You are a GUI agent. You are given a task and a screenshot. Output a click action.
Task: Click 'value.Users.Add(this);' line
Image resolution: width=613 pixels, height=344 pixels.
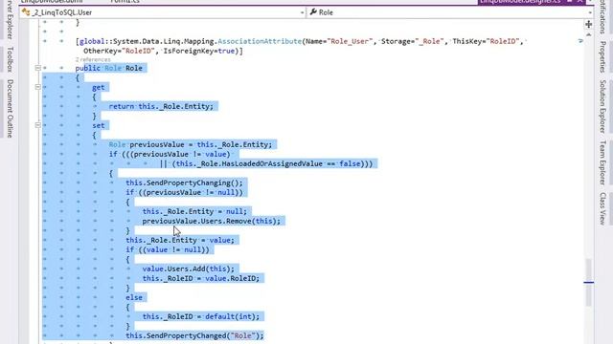point(188,269)
